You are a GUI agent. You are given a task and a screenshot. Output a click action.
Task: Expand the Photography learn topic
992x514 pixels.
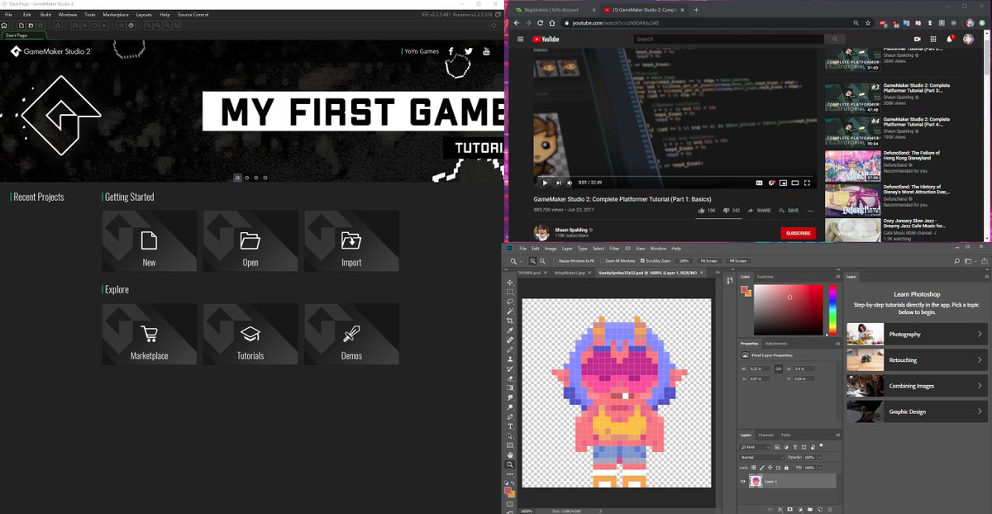[917, 334]
